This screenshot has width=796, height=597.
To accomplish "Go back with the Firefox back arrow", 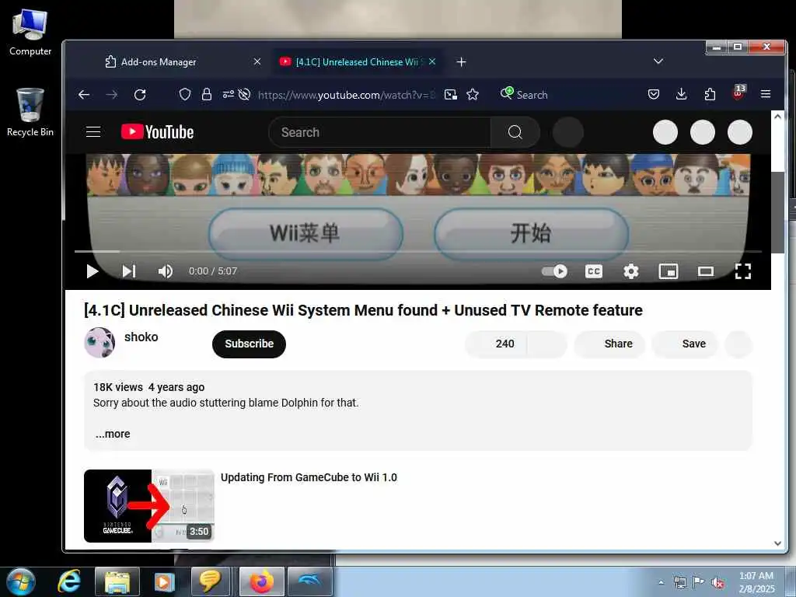I will point(84,94).
